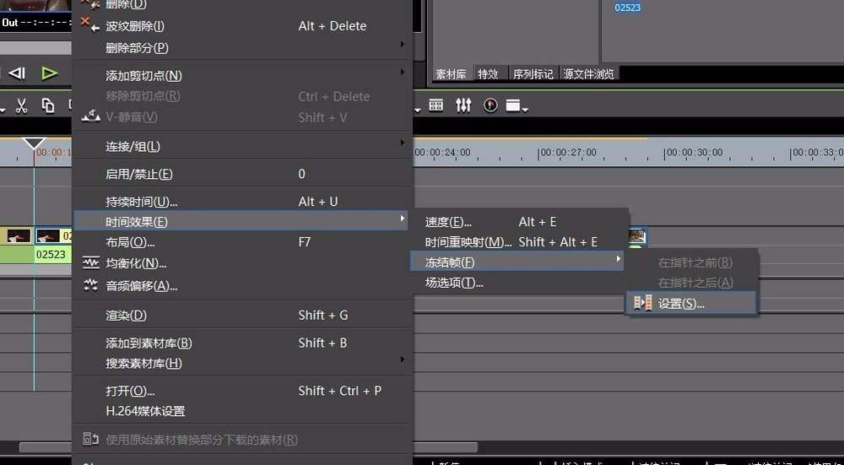Open the audio mixer faders icon
Viewport: 844px width, 465px height.
pos(463,105)
